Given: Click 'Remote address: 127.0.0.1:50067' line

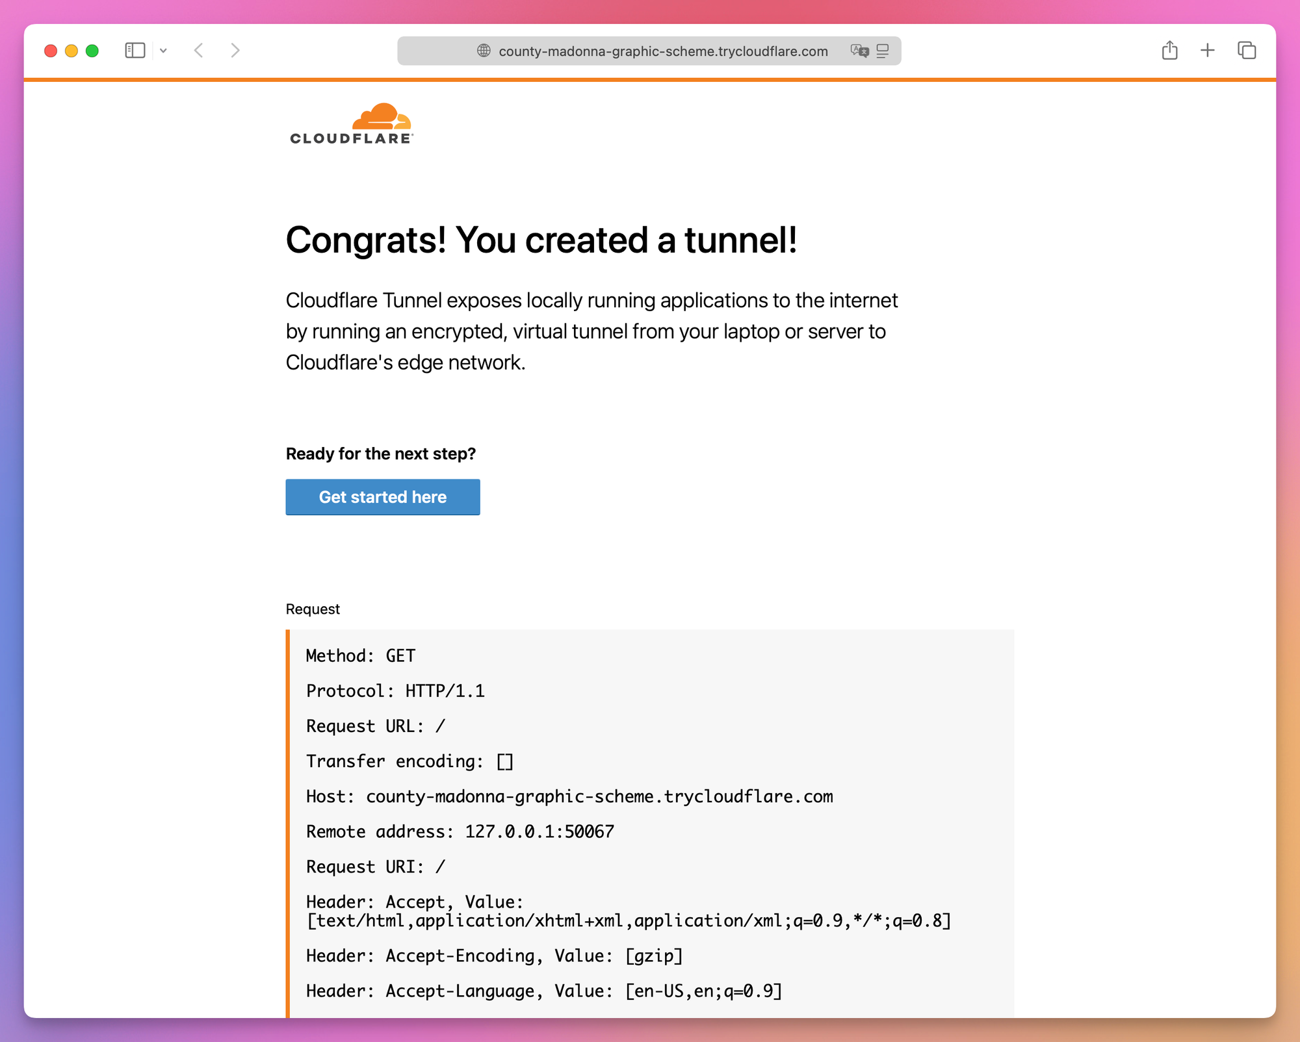Looking at the screenshot, I should 460,832.
